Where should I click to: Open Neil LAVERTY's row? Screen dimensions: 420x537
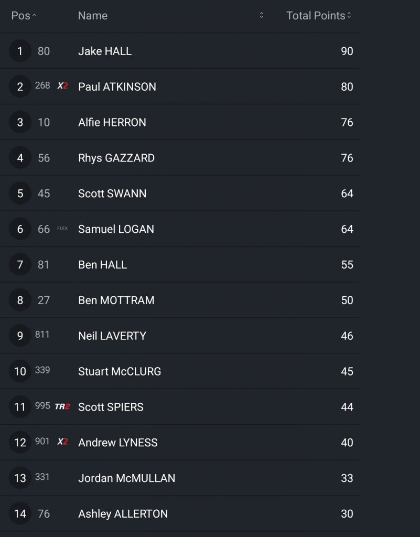[112, 336]
